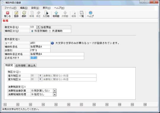Screen dimensions: 160x113
Task: Open the ファイル(F) menu
Action: (10, 8)
